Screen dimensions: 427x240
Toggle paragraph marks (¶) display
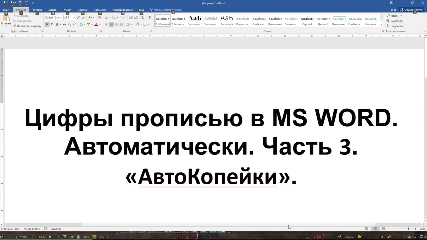click(150, 17)
